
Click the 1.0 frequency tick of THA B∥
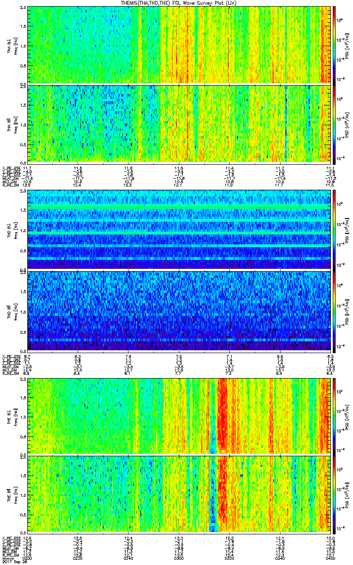point(23,124)
